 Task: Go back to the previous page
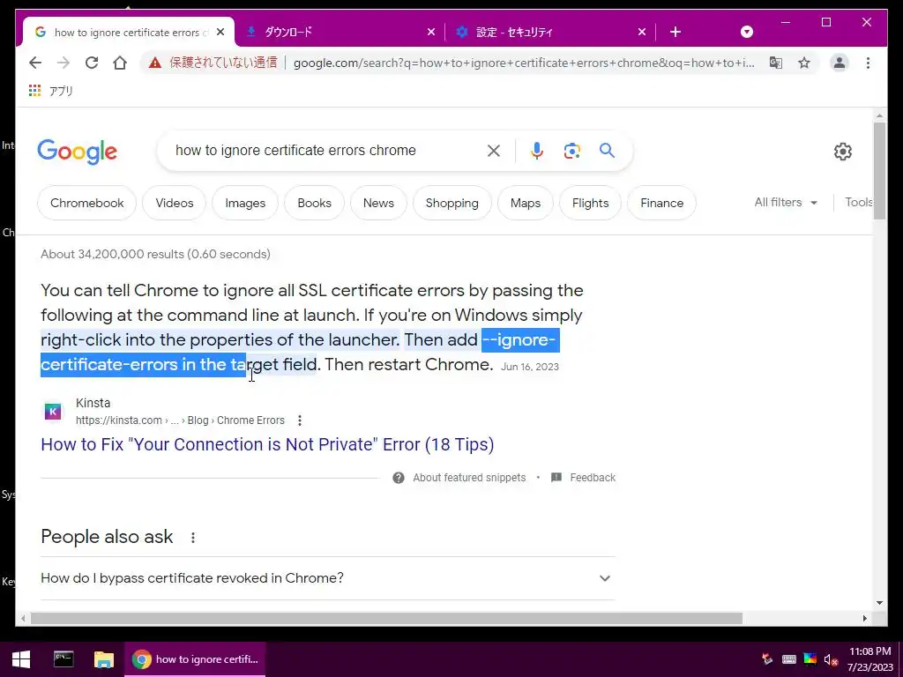point(35,63)
